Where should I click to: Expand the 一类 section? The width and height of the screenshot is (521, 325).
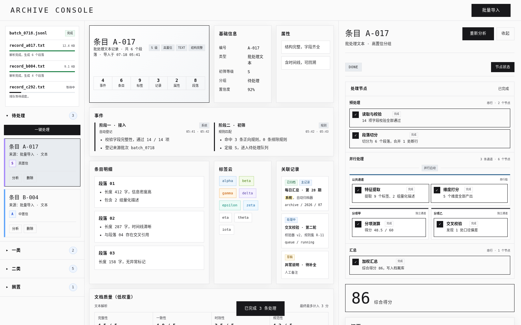click(42, 250)
